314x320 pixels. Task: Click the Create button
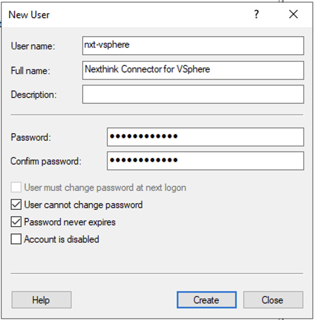[x=206, y=300]
